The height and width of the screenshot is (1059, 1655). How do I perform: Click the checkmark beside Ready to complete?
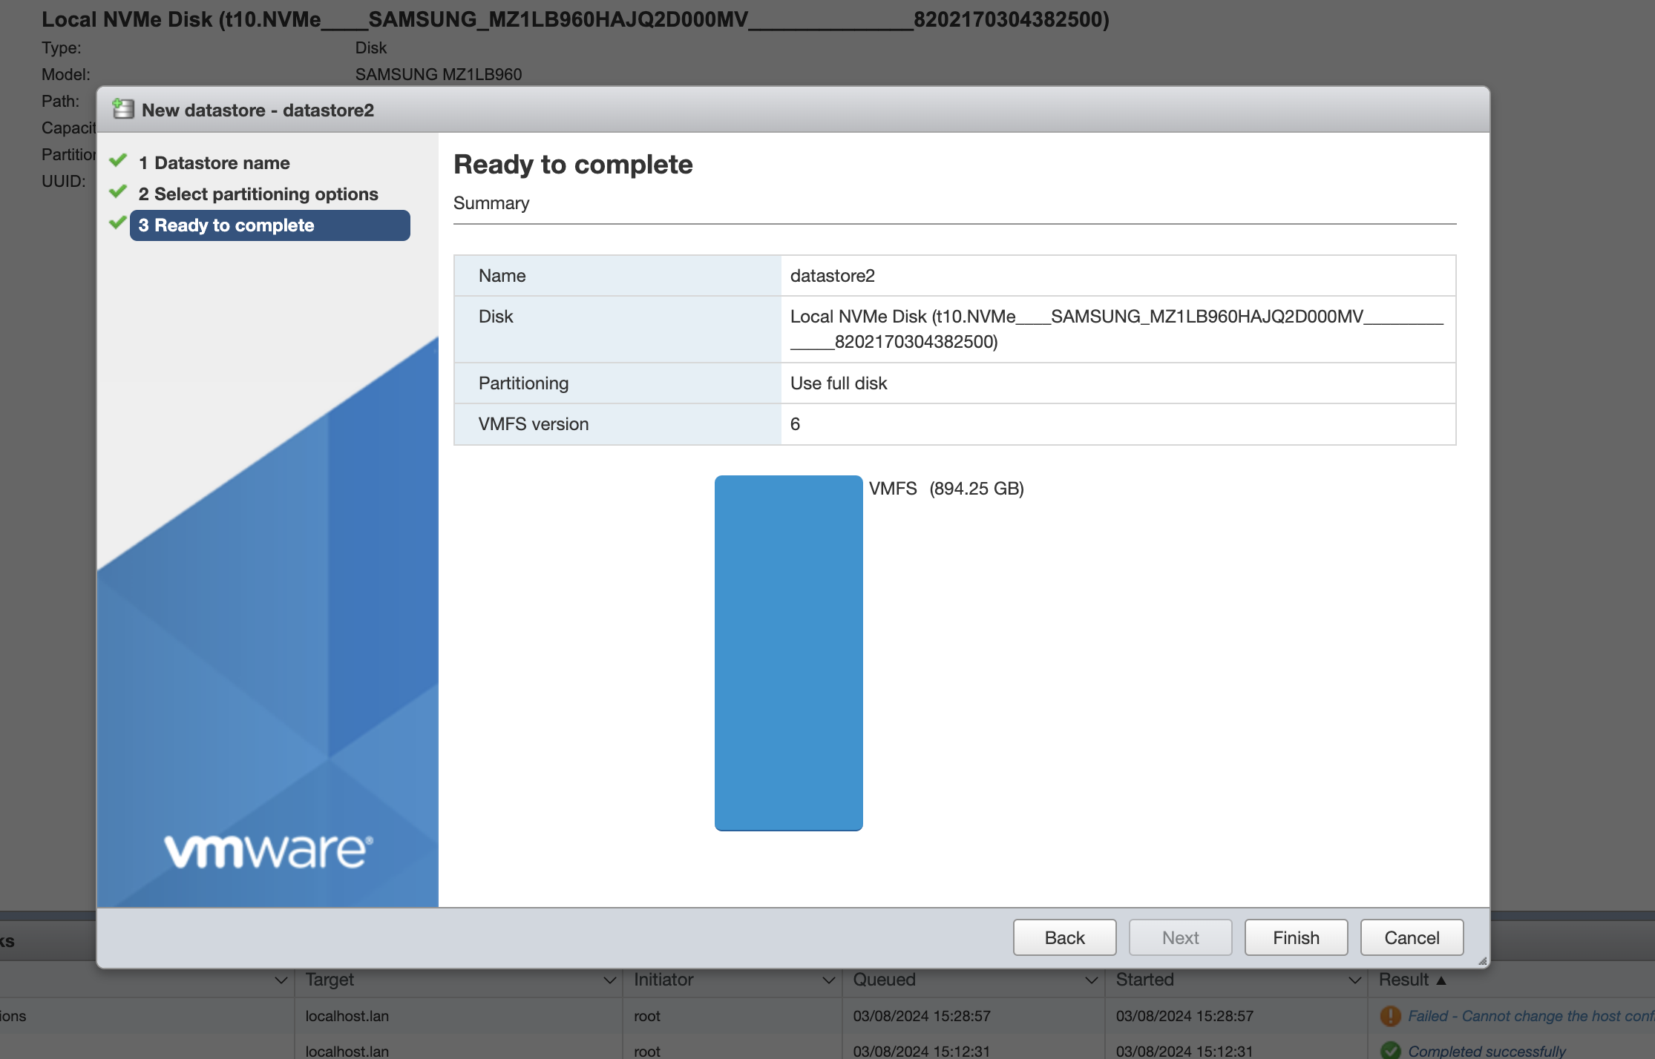tap(118, 223)
